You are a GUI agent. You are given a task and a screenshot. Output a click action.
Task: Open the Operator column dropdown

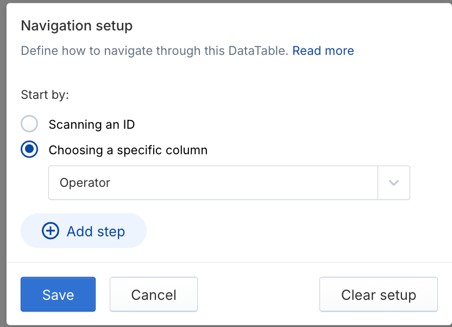click(x=213, y=183)
